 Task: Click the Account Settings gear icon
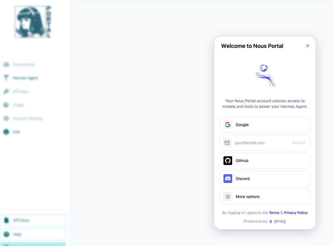[6, 118]
